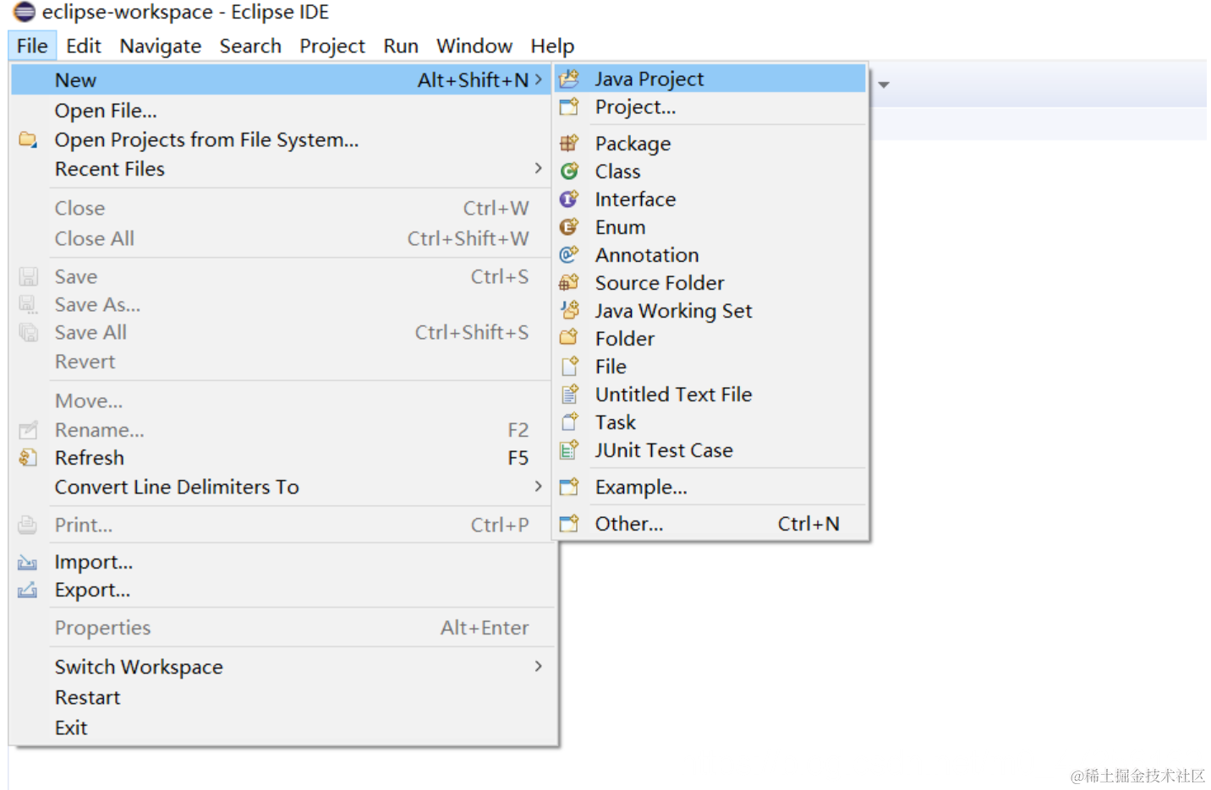Click the Rename icon in the File menu
The image size is (1211, 790).
[28, 429]
